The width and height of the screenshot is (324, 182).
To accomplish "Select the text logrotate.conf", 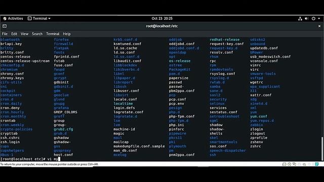I will 129,112.
